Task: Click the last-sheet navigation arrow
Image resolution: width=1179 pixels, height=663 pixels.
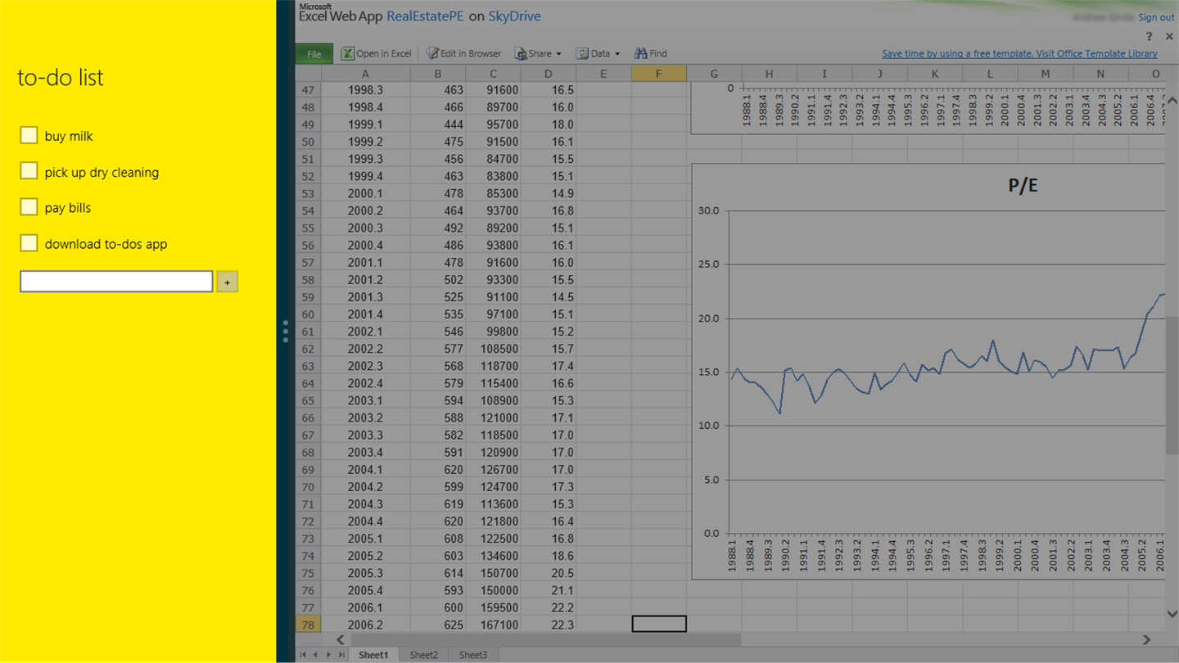Action: pyautogui.click(x=341, y=655)
